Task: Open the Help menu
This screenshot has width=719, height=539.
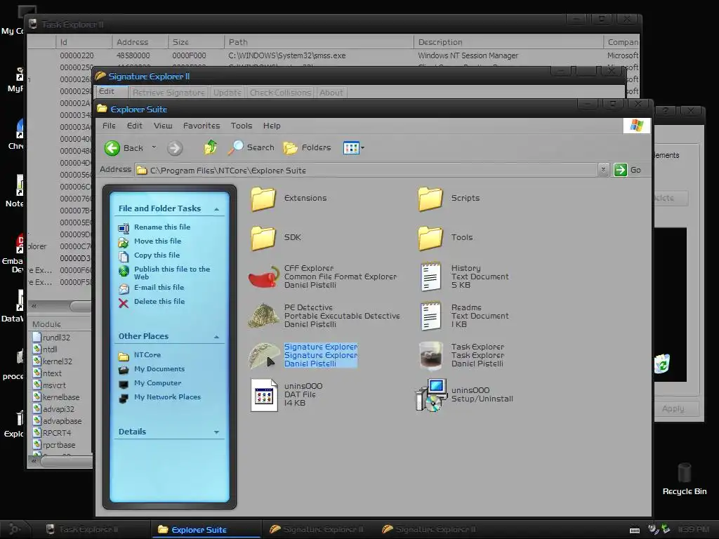Action: click(272, 126)
